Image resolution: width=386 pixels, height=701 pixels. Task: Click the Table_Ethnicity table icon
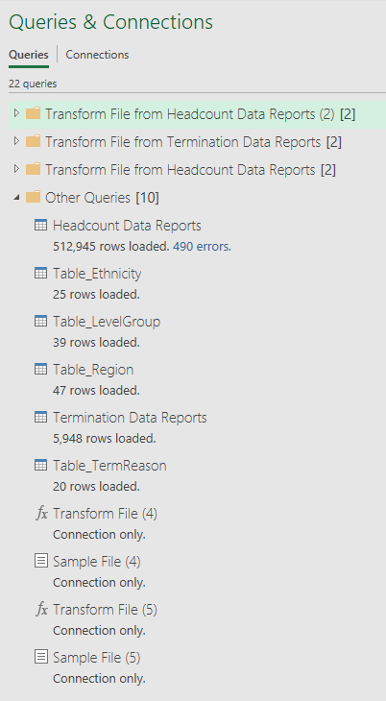pyautogui.click(x=40, y=273)
